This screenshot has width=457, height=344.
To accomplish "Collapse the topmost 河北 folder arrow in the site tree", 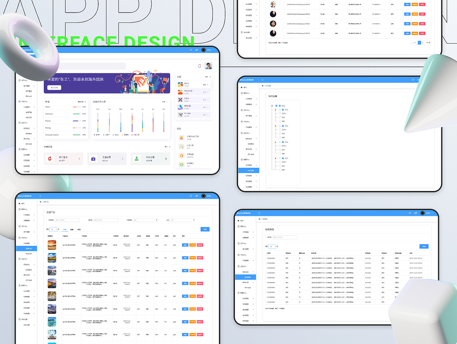I will [276, 110].
